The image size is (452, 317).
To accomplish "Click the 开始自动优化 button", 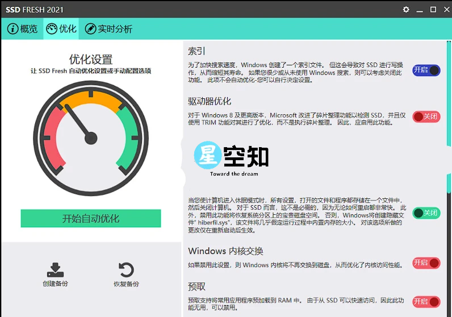I will coord(91,218).
